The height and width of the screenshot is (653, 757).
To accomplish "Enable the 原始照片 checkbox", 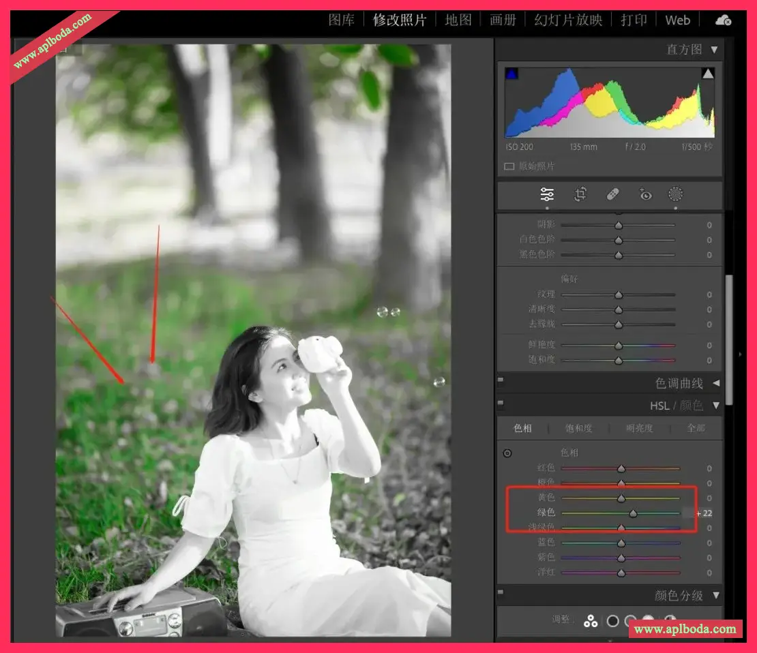I will coord(509,166).
